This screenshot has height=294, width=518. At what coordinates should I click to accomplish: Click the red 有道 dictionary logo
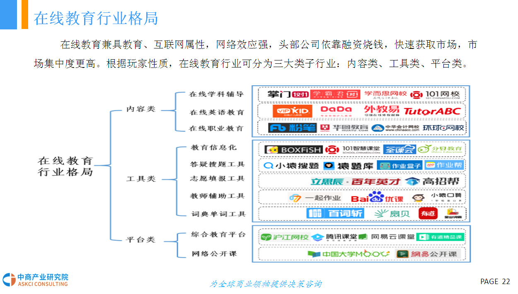(428, 213)
